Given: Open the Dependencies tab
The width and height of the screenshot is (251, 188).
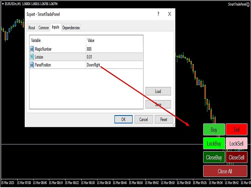Looking at the screenshot, I should (71, 28).
